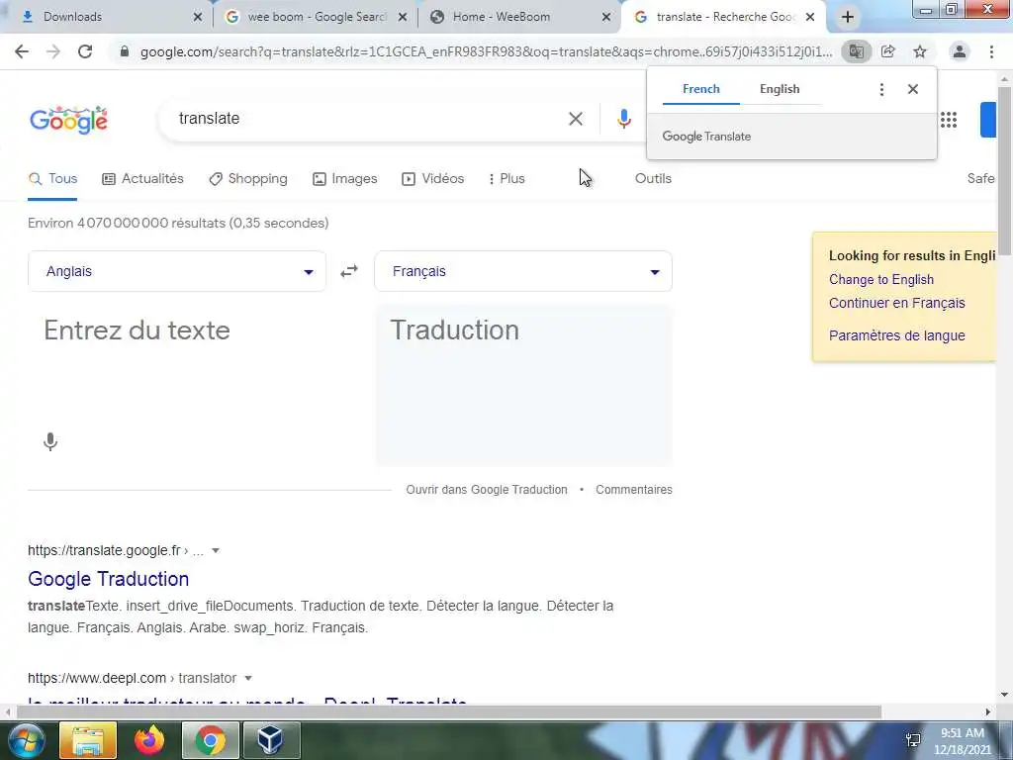Open File Explorer from the taskbar

pyautogui.click(x=88, y=740)
